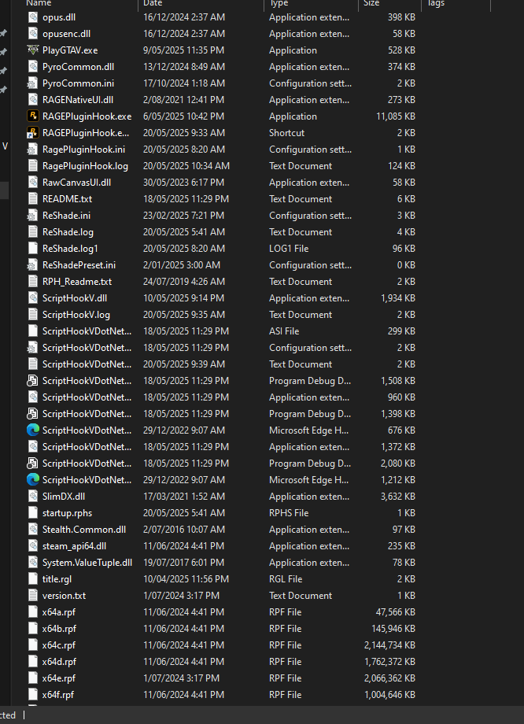Click the SlimDX.dll file icon

click(x=33, y=497)
